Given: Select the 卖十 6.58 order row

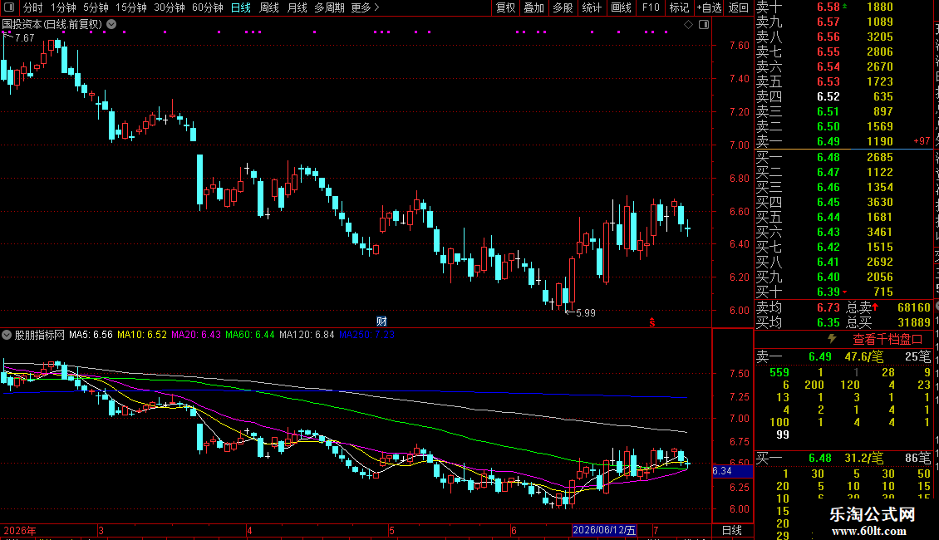Looking at the screenshot, I should coord(843,7).
